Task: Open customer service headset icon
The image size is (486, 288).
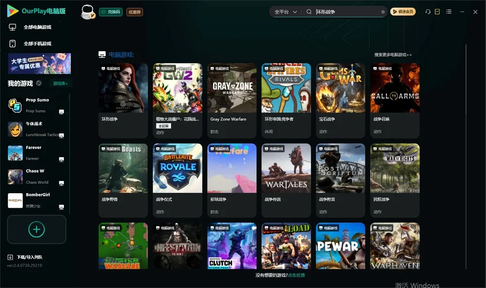Action: (428, 12)
